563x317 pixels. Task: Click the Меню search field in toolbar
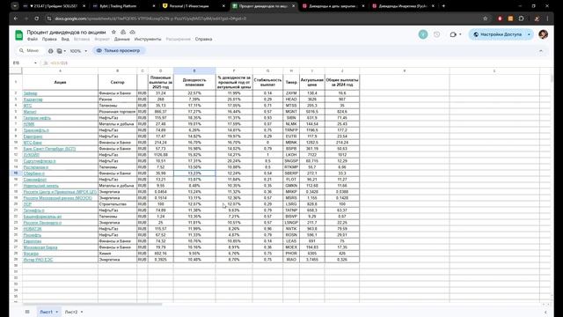pos(30,51)
